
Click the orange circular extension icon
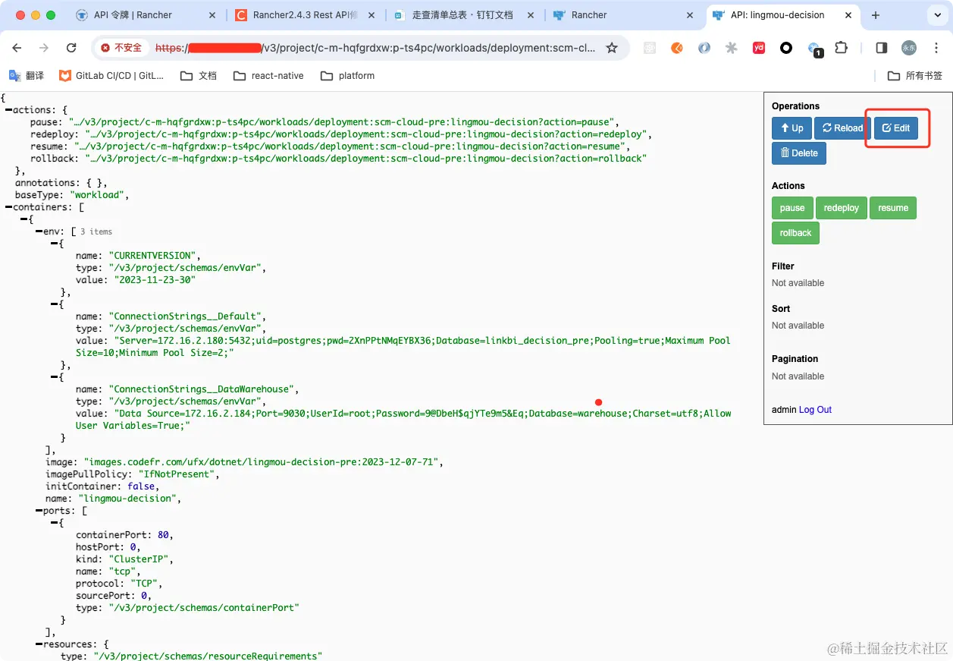click(677, 48)
